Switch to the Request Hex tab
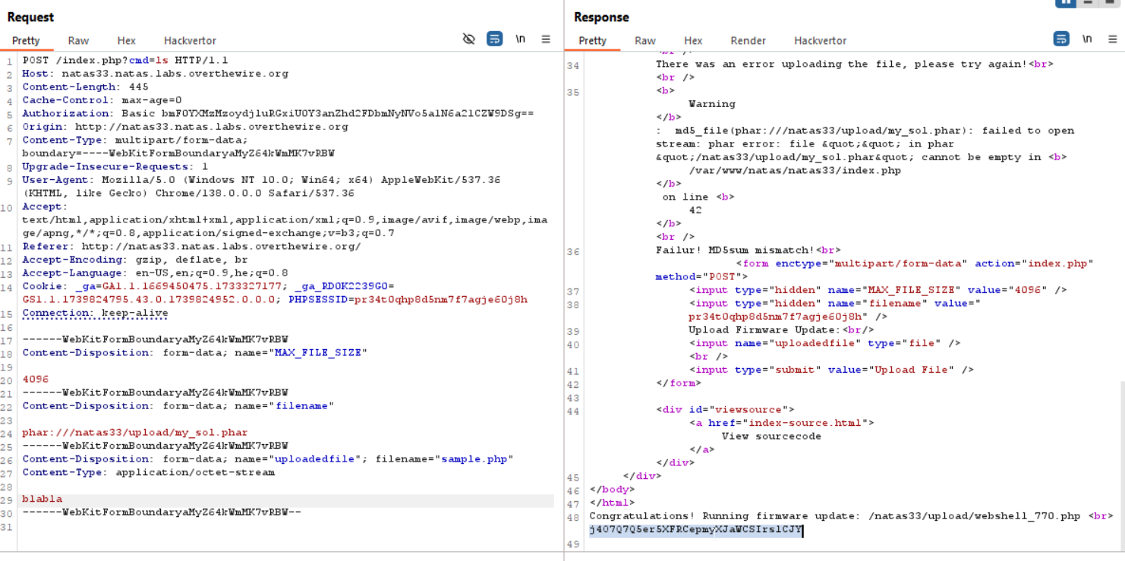 (x=127, y=41)
